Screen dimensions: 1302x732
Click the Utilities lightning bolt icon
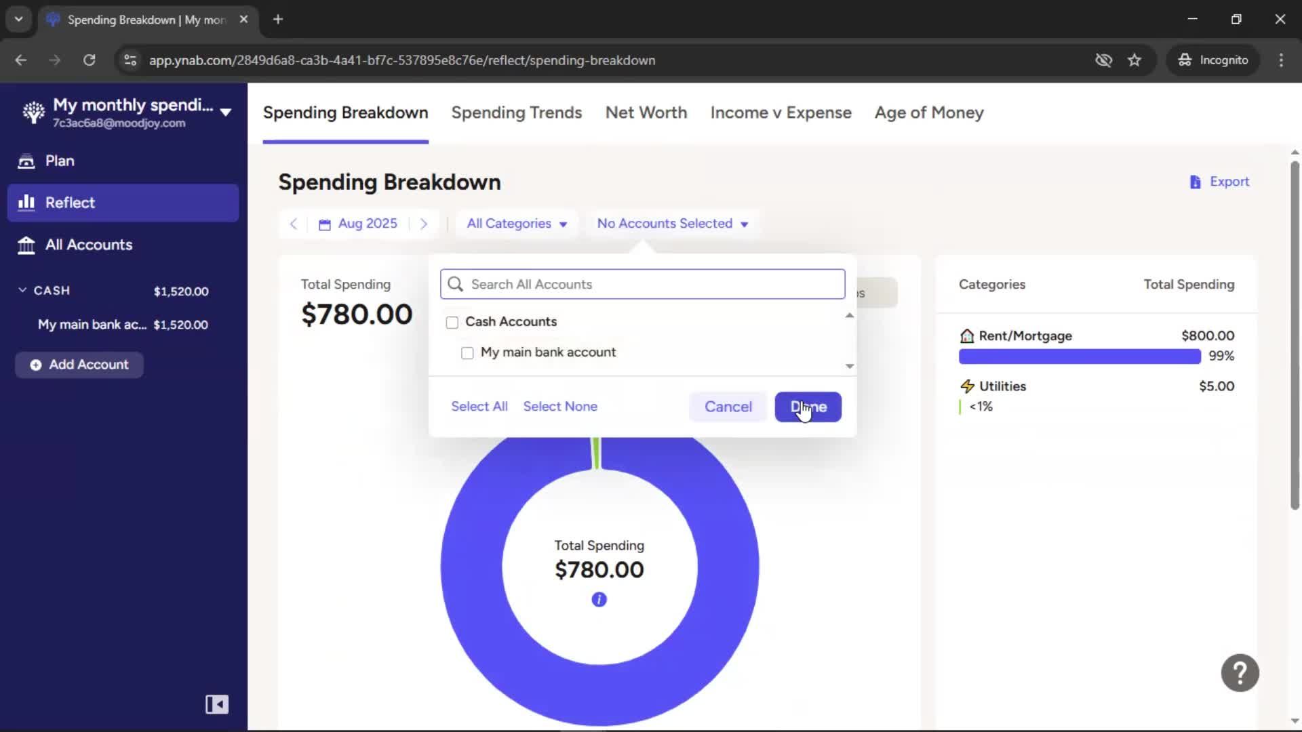click(967, 386)
